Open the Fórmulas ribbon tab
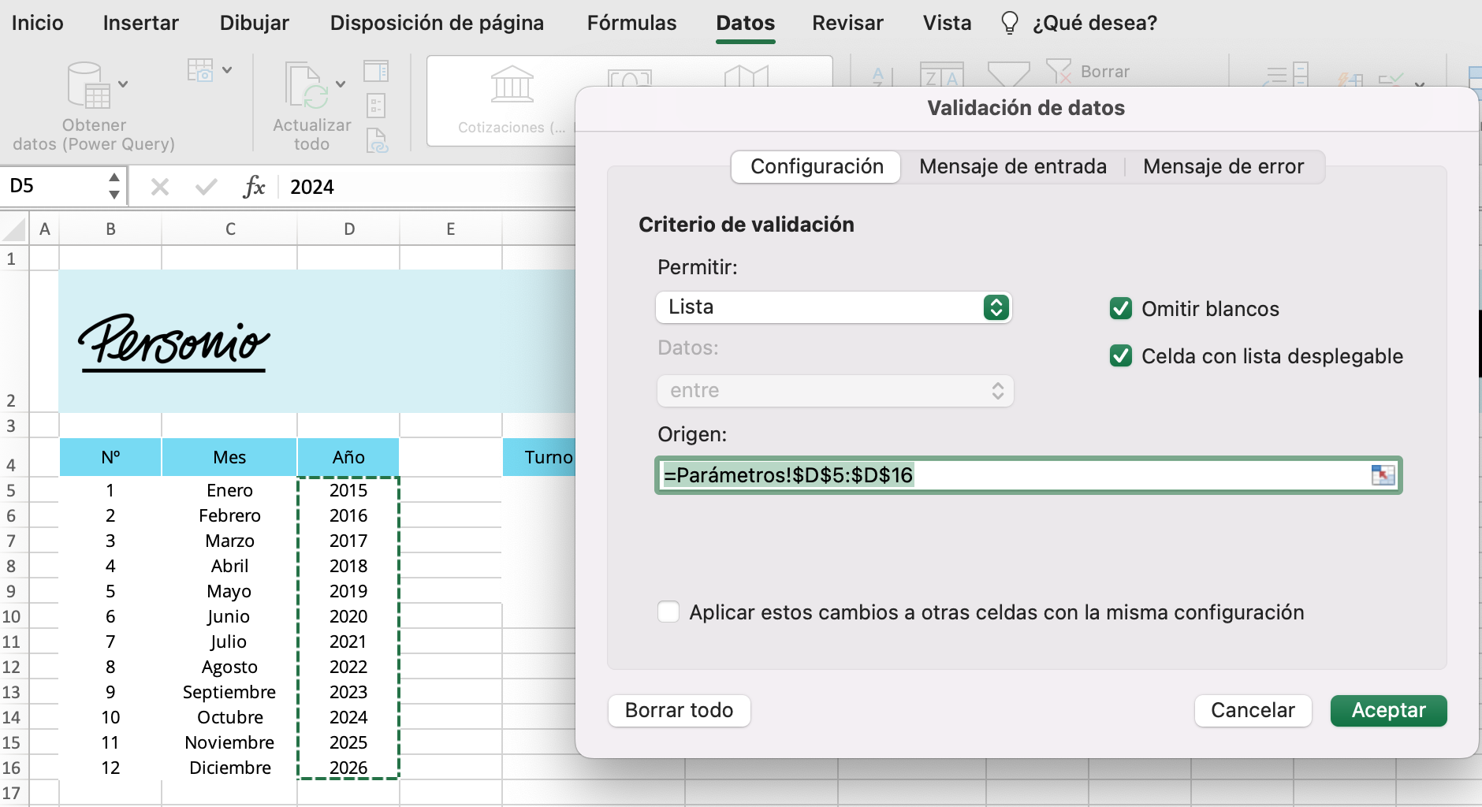Image resolution: width=1482 pixels, height=807 pixels. (x=631, y=23)
